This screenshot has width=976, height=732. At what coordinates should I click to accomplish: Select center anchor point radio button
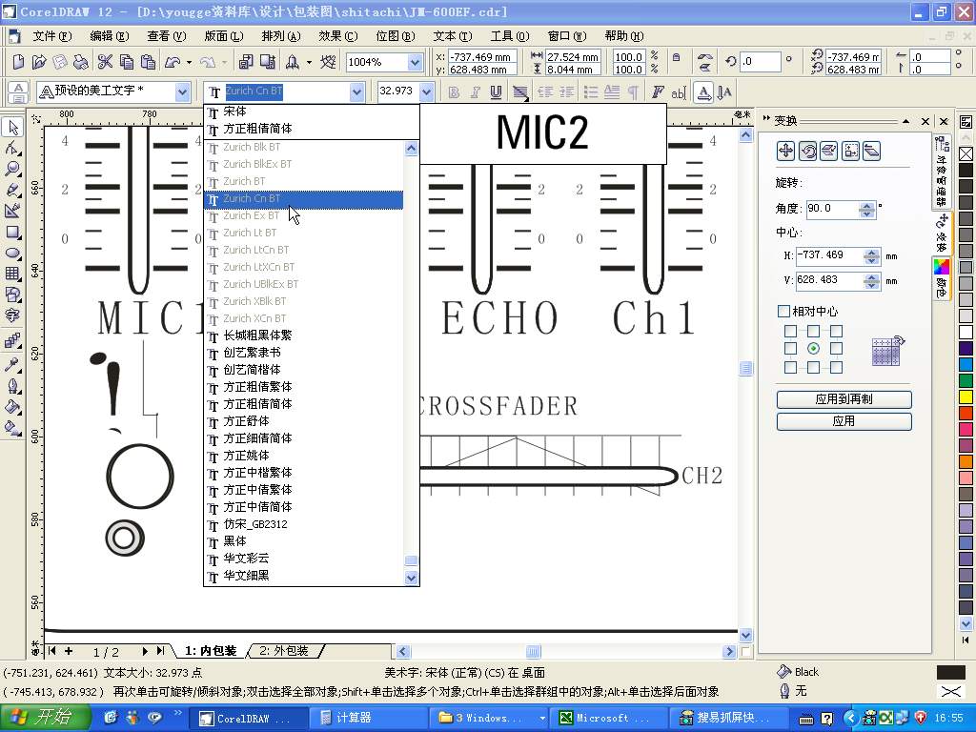(813, 349)
